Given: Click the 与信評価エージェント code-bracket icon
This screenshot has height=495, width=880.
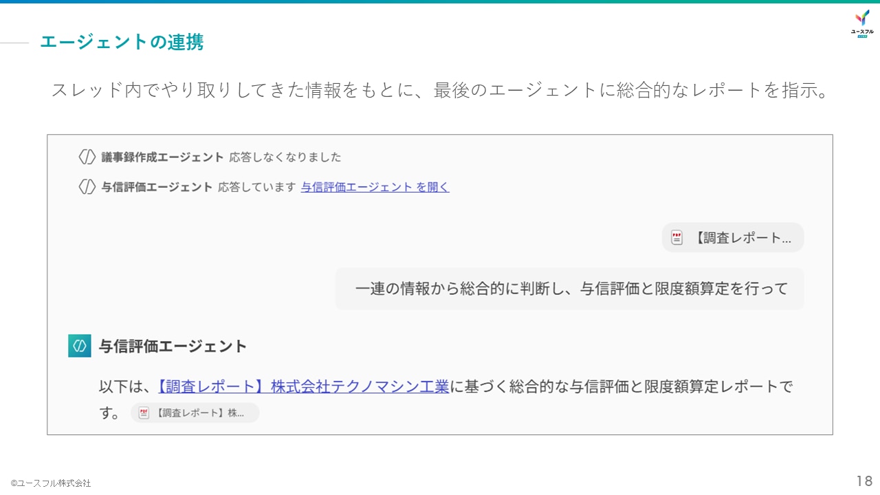Looking at the screenshot, I should [x=87, y=186].
